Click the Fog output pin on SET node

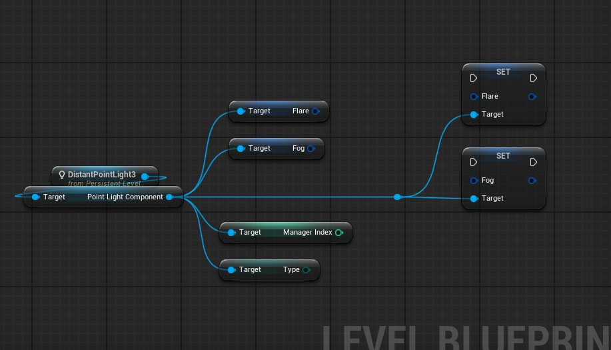[x=532, y=181]
